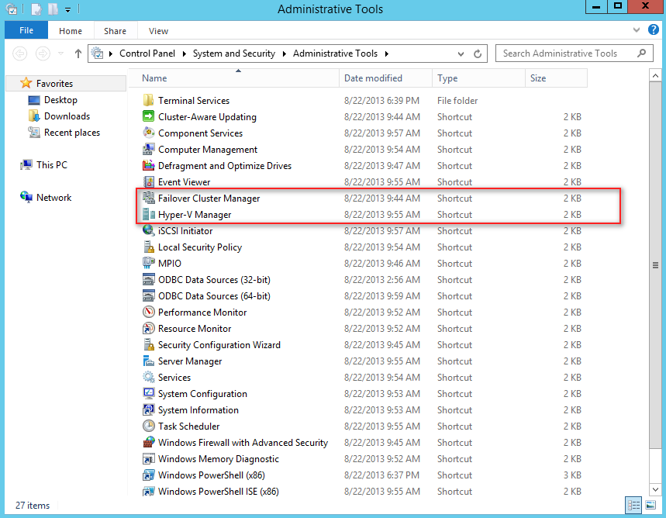Switch to the Share ribbon tab

[x=115, y=31]
